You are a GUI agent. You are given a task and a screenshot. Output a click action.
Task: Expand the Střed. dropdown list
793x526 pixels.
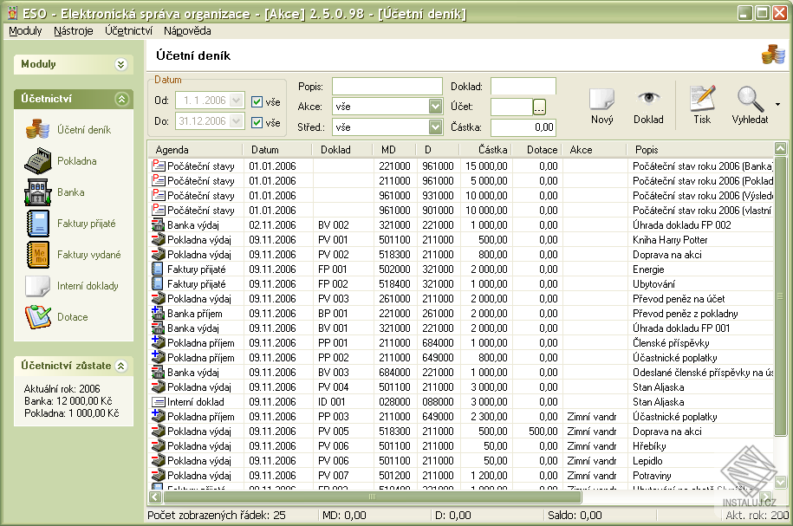[435, 127]
